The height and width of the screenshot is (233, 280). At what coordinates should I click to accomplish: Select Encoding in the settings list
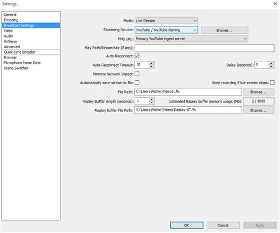point(11,20)
